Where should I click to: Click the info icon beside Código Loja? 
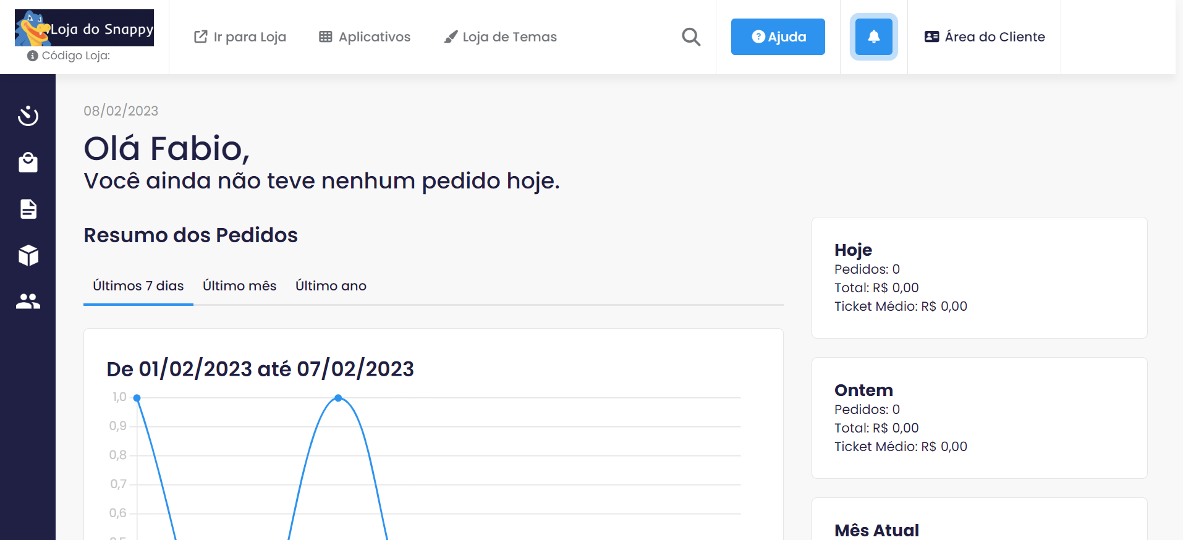(33, 56)
